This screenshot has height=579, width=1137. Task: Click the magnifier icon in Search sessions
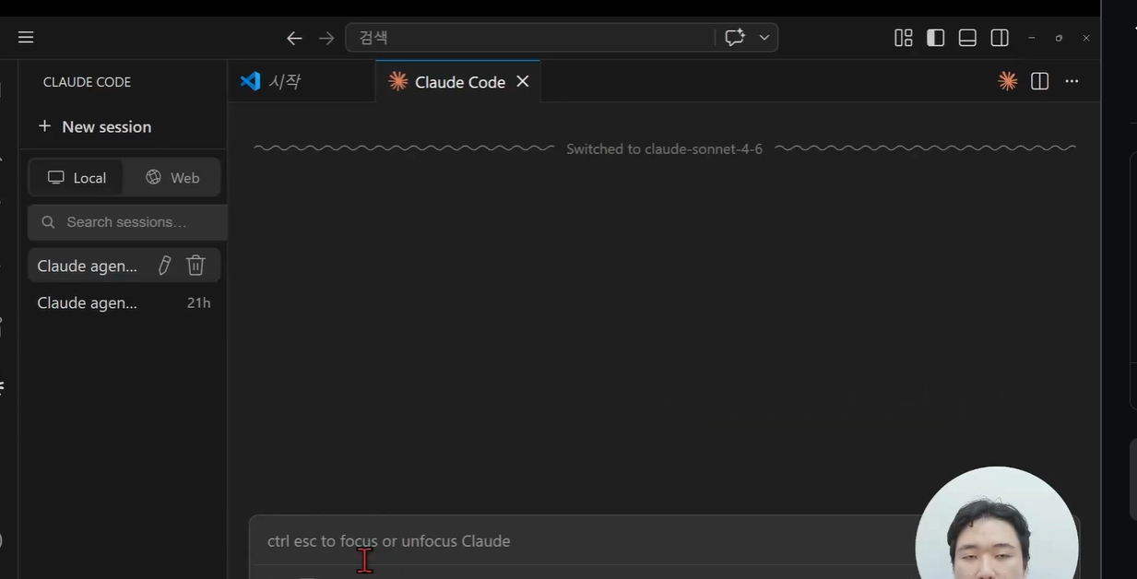pyautogui.click(x=48, y=222)
